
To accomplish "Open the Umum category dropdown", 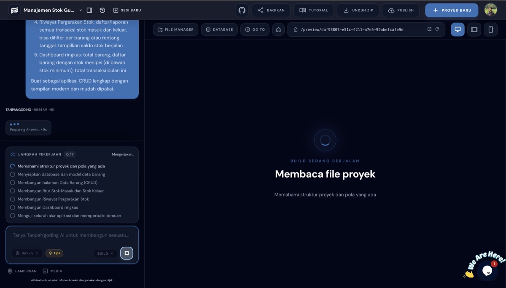I will (x=27, y=253).
